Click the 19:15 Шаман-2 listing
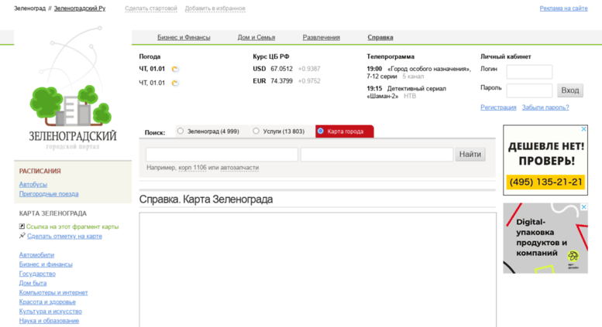602x327 pixels. [x=406, y=92]
